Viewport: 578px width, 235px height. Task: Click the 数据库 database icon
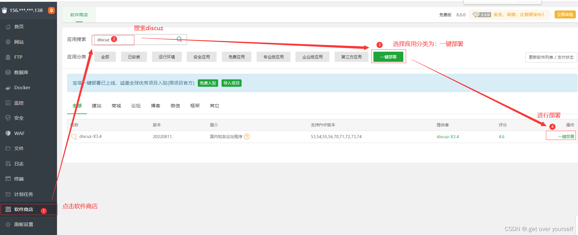click(x=8, y=72)
